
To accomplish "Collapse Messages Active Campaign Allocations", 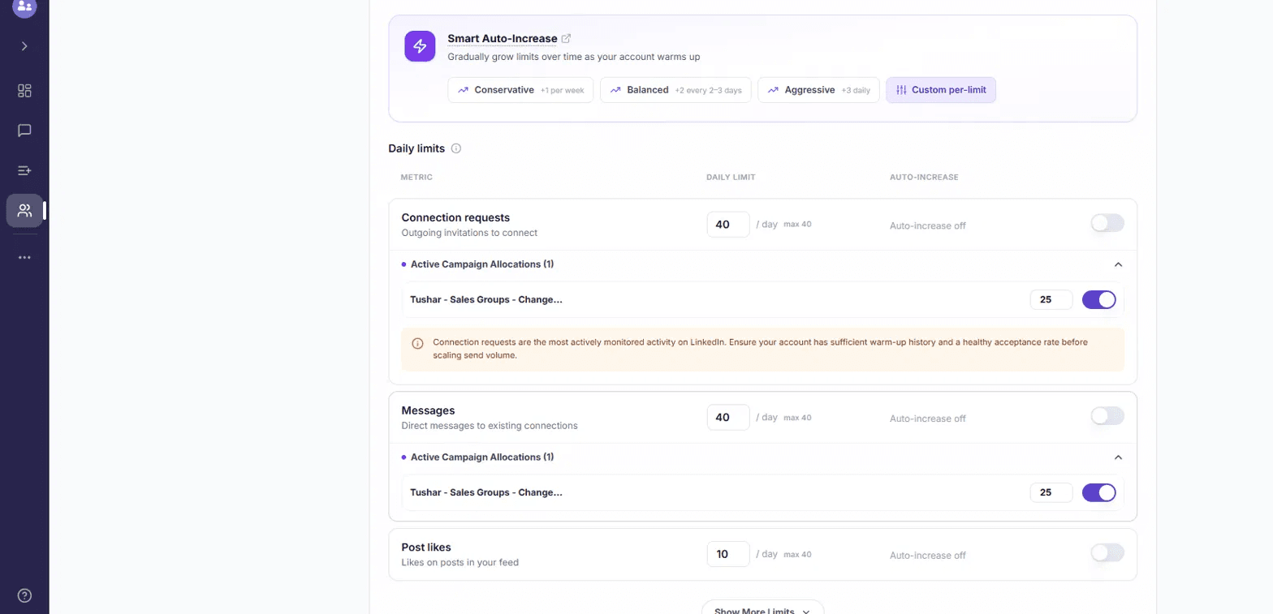I will pyautogui.click(x=1118, y=457).
